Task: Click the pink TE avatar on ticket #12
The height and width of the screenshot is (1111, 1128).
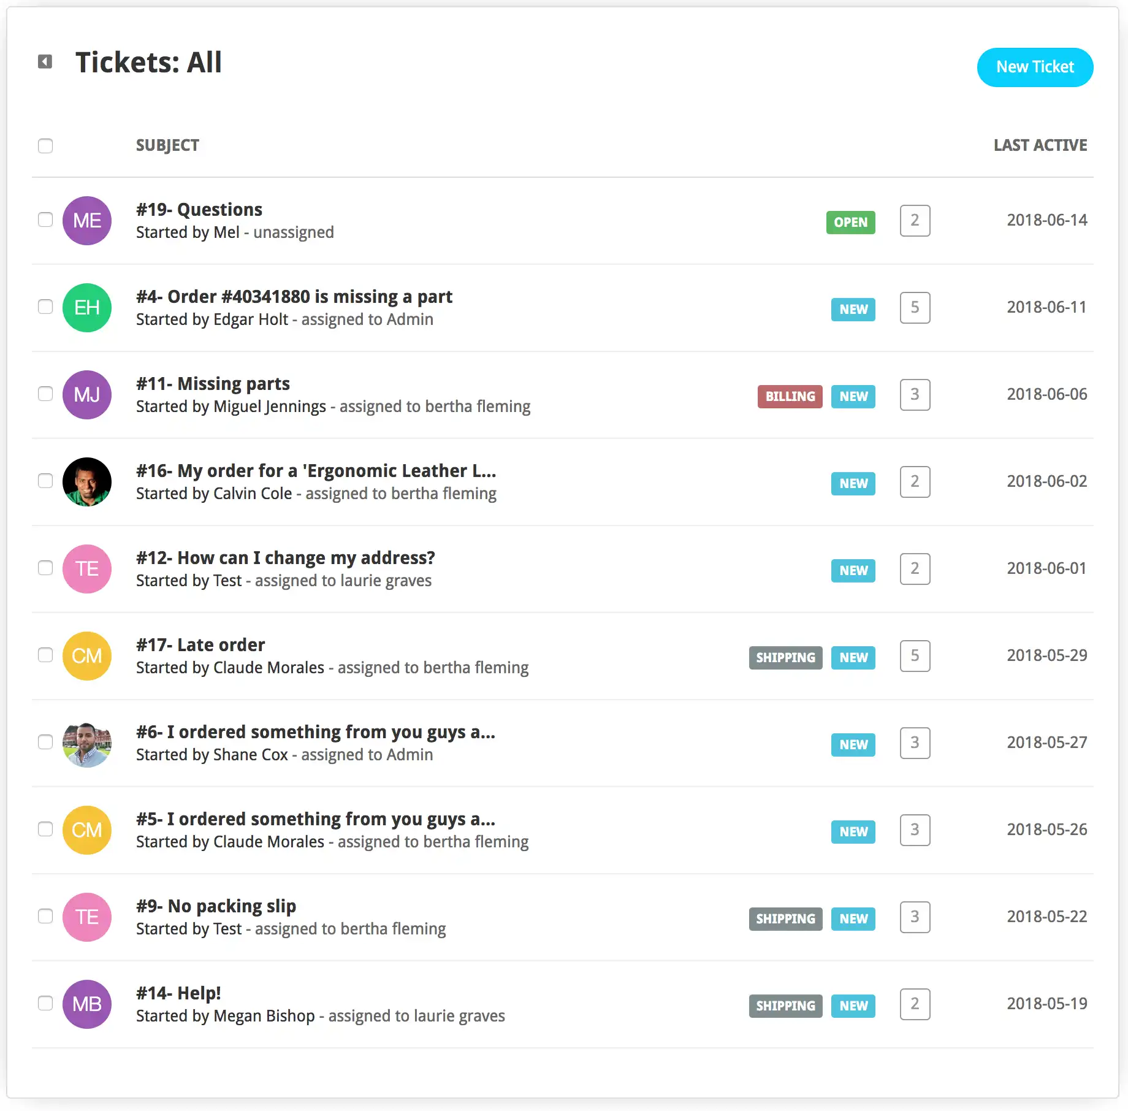Action: tap(86, 568)
